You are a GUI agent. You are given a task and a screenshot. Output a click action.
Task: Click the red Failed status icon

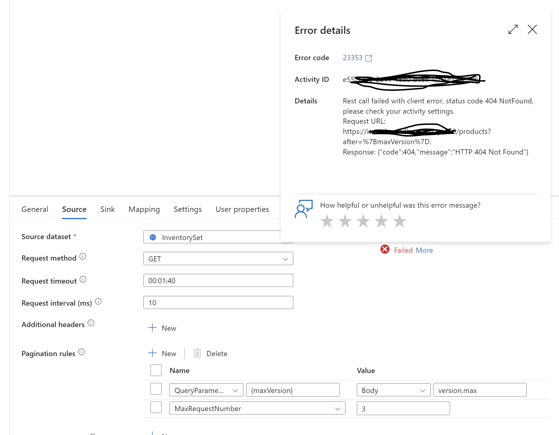(385, 249)
